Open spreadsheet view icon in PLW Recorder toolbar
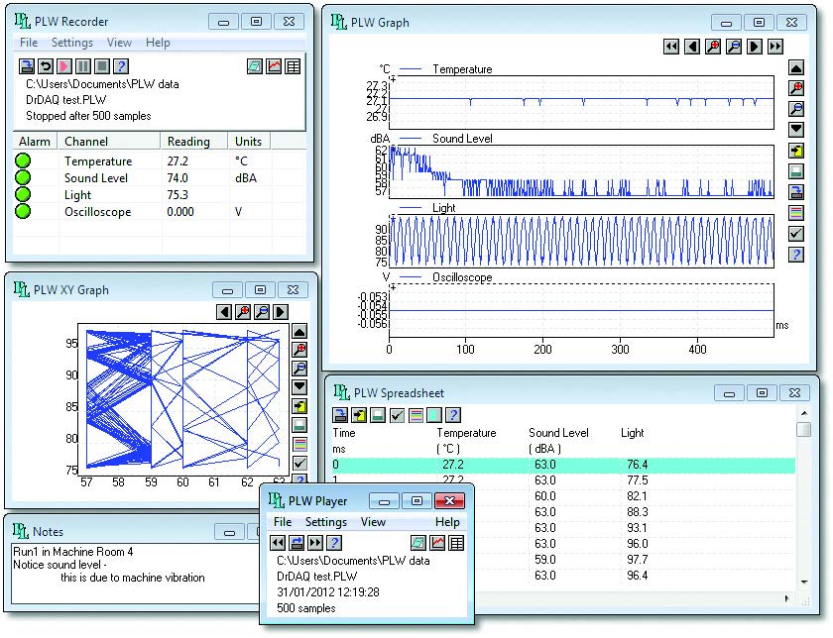Viewport: 833px width, 638px height. point(293,66)
